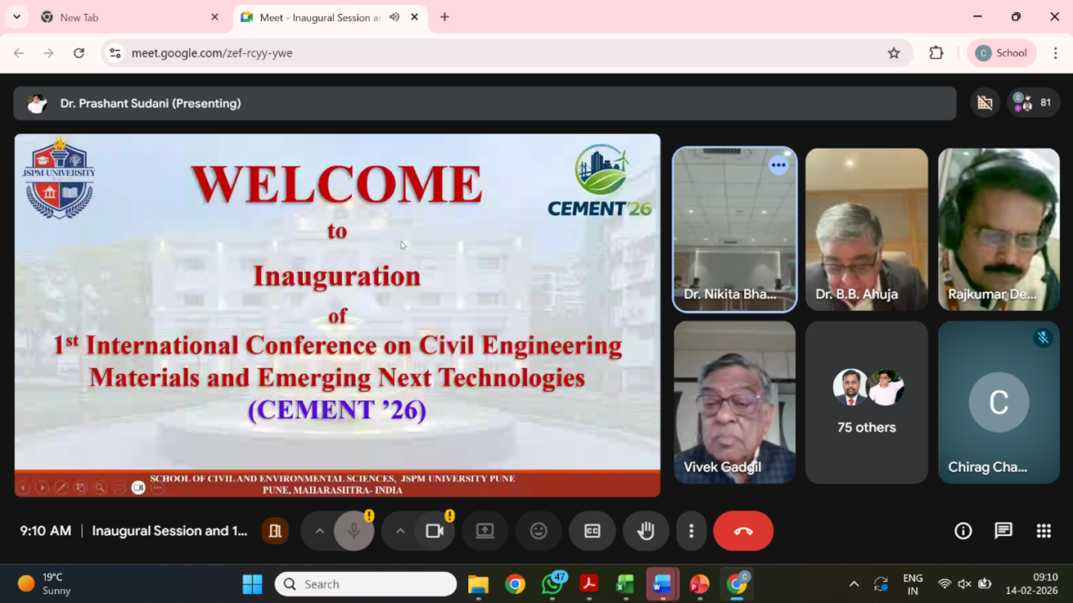Click pen tool in slide controls
This screenshot has width=1073, height=603.
pos(61,488)
